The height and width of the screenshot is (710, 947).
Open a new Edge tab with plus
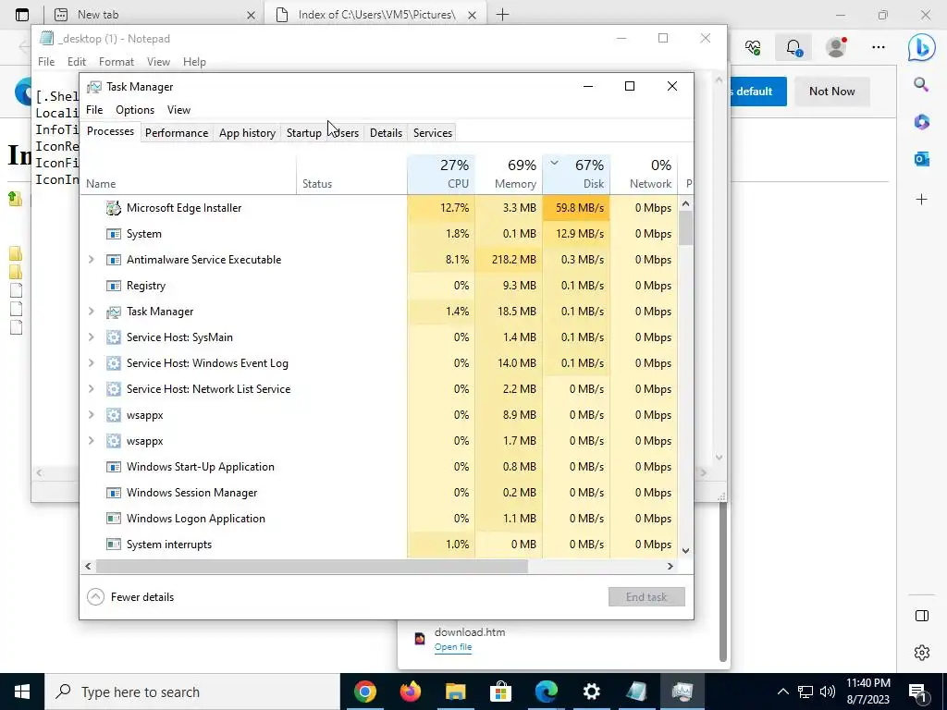tap(502, 15)
